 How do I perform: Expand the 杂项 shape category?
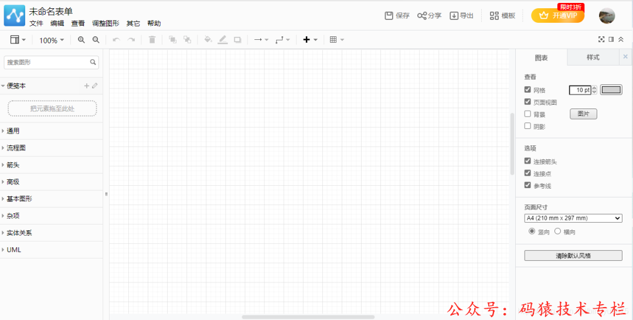point(51,216)
